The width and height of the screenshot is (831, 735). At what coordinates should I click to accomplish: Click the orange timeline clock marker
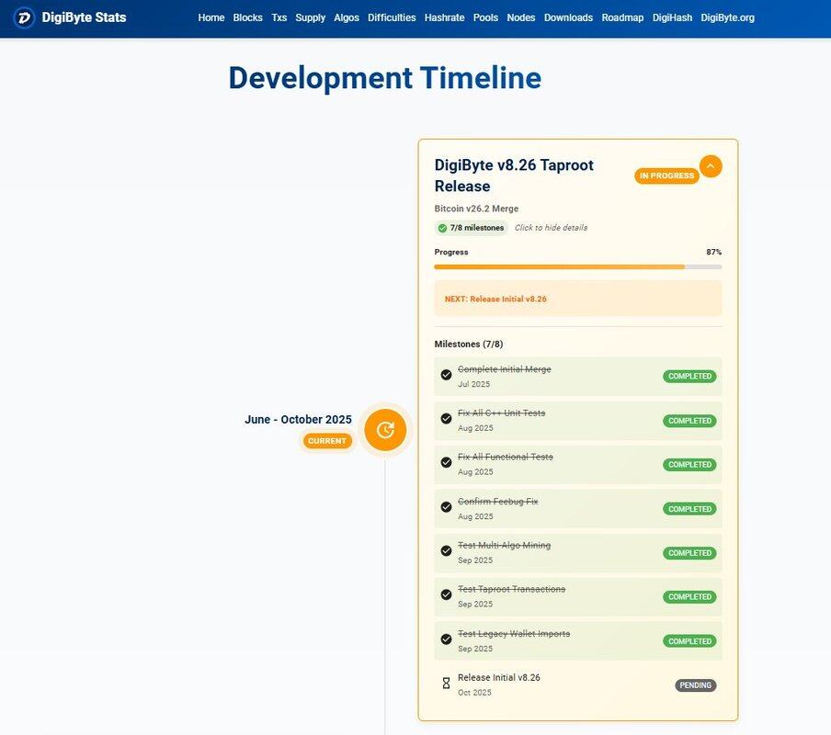(385, 429)
